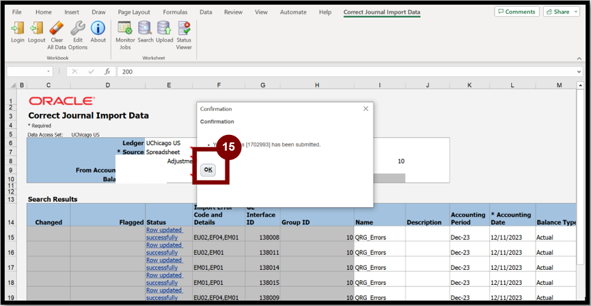Close the Confirmation dialog with X
The height and width of the screenshot is (306, 591).
(366, 108)
